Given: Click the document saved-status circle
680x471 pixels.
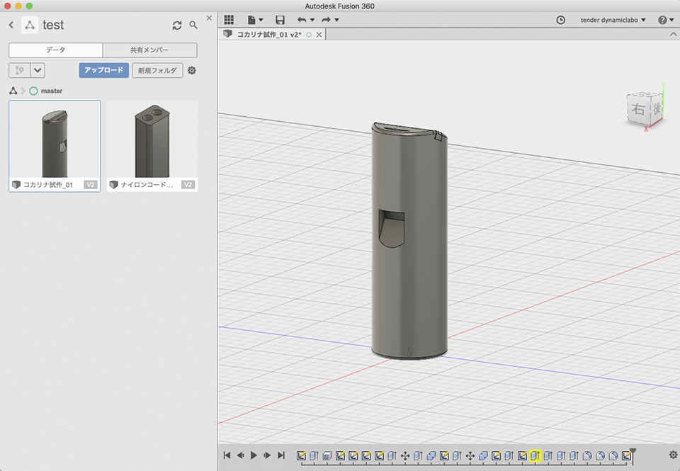Looking at the screenshot, I should coord(309,35).
